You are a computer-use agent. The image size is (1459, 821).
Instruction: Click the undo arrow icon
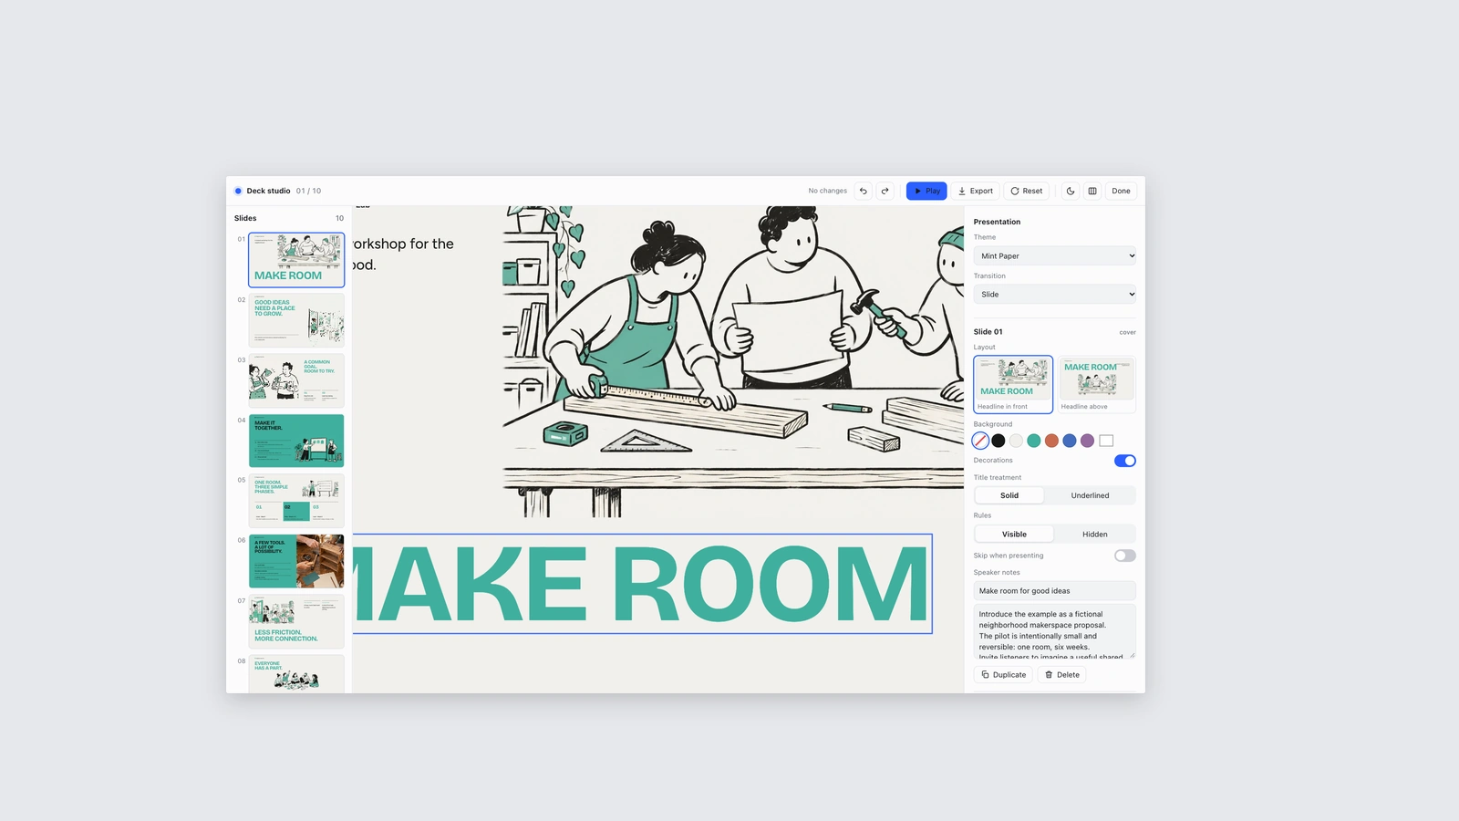tap(863, 191)
